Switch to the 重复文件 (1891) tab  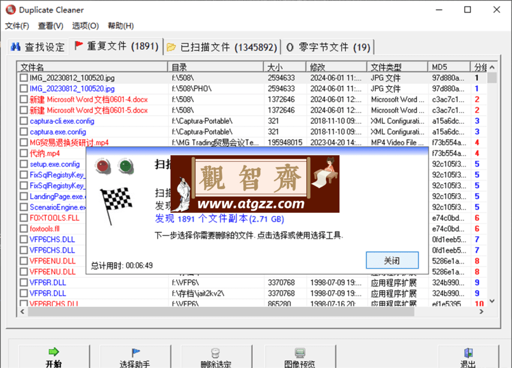tap(116, 46)
